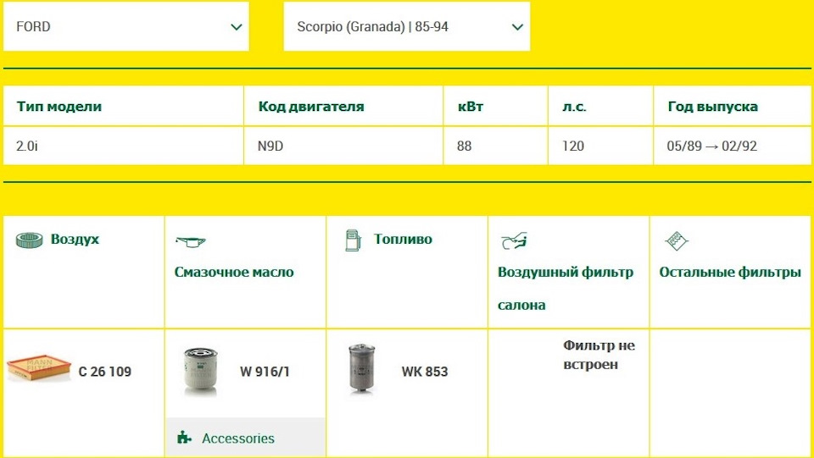This screenshot has height=458, width=814.
Task: Click the Смазочное масло heading
Action: 234,272
